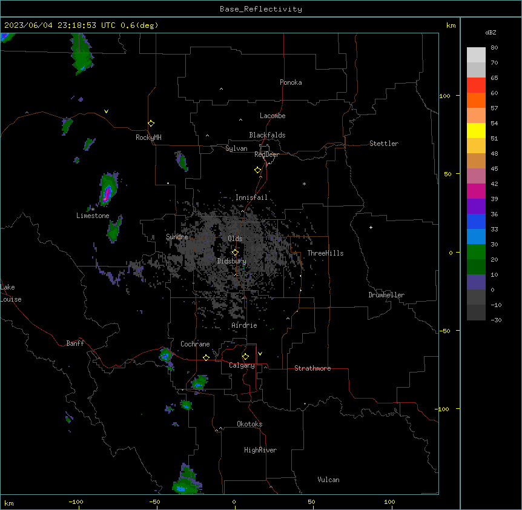Screen dimensions: 522x510
Task: Click the Sundre town label
Action: (x=177, y=237)
